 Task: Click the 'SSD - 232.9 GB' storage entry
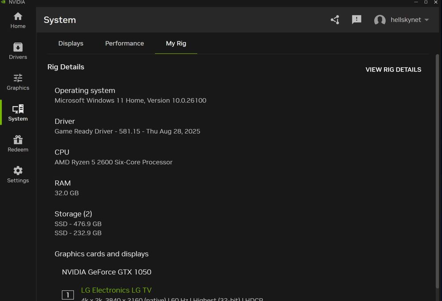[78, 233]
